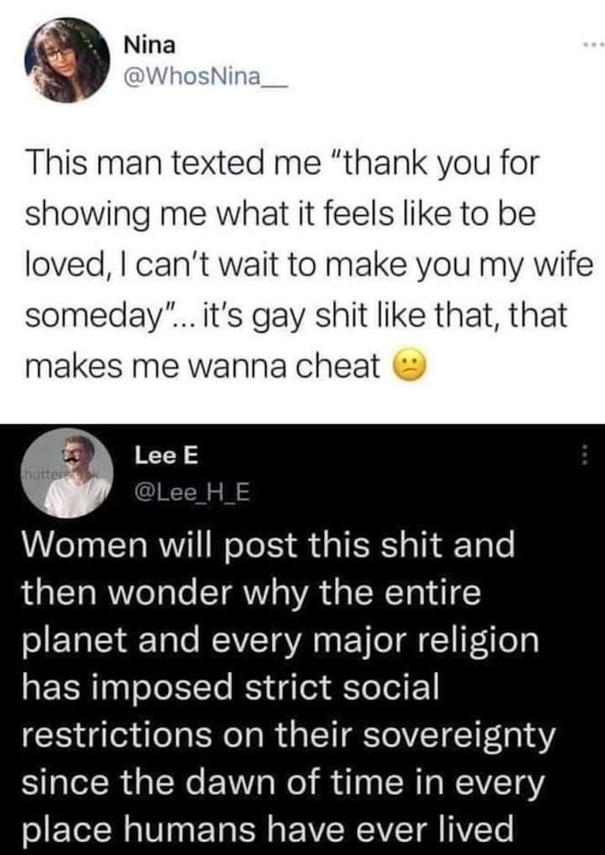Open Lee E's profile picture
The height and width of the screenshot is (855, 605).
coord(67,473)
